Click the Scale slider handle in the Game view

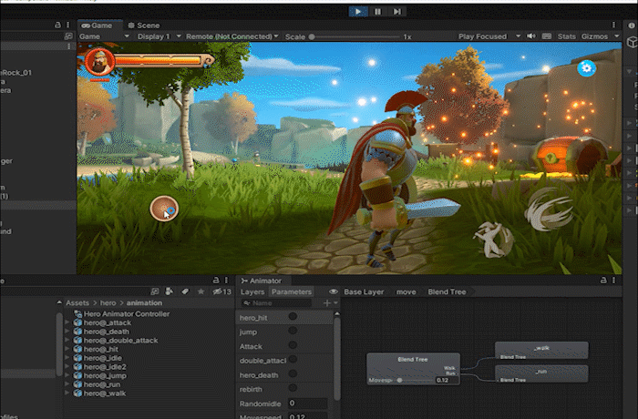tap(312, 36)
